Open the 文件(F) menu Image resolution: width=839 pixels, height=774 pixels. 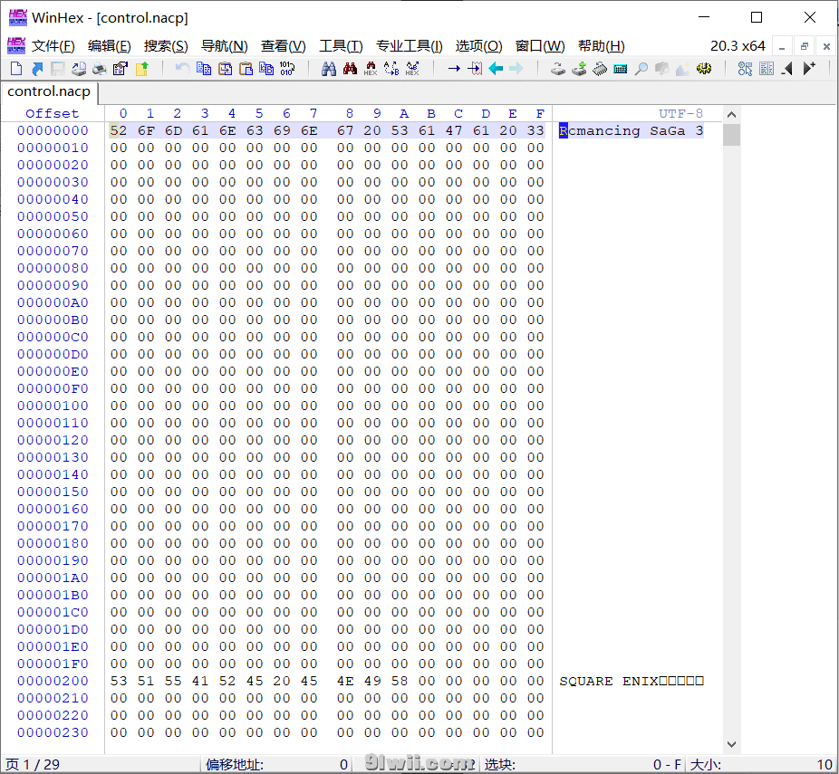(x=53, y=46)
